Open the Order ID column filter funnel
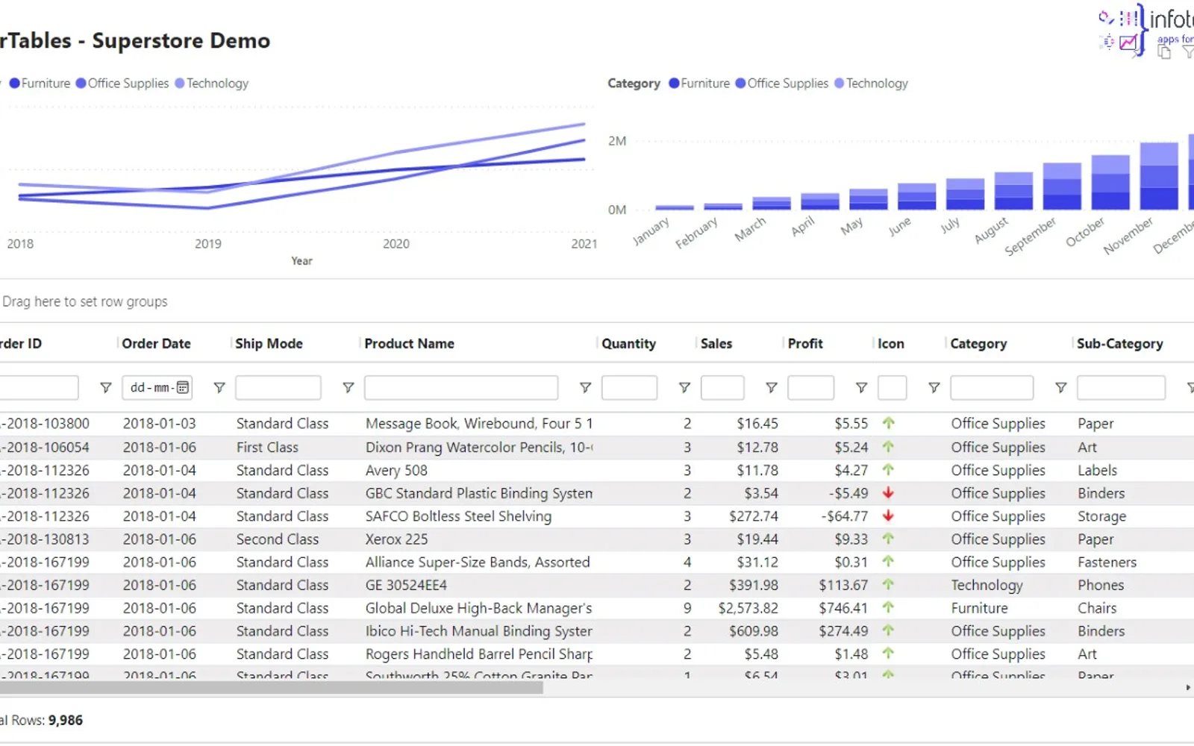Screen dimensions: 1194x746 click(106, 387)
